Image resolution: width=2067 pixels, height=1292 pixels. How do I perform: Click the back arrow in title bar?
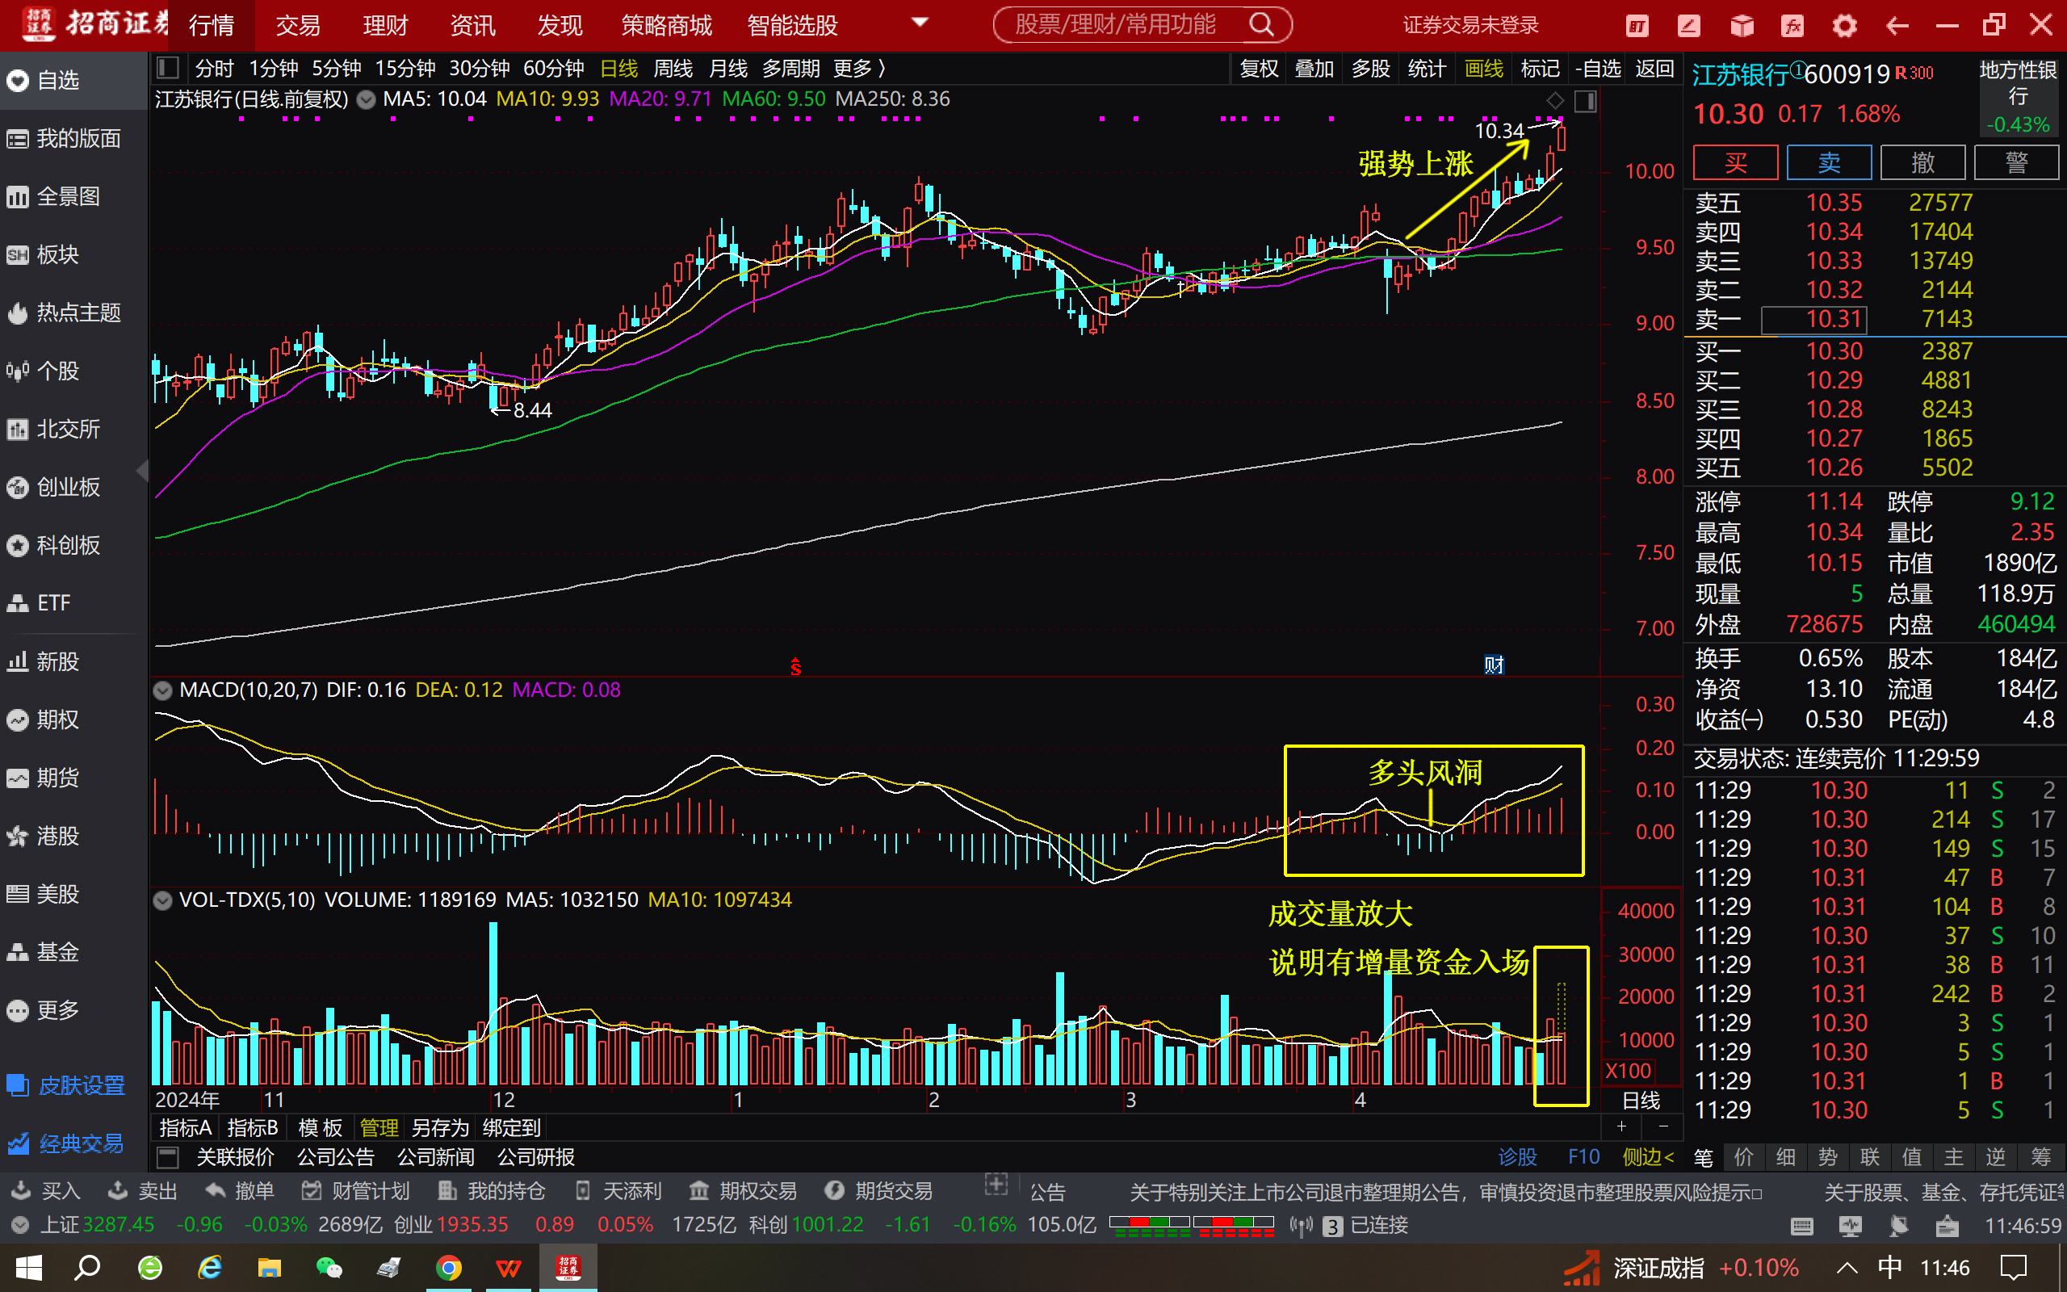pyautogui.click(x=1896, y=26)
